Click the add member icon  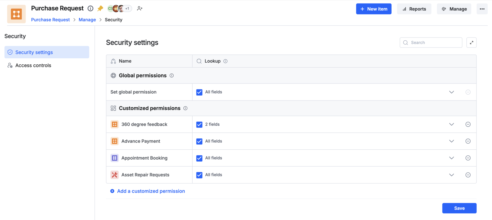pyautogui.click(x=140, y=9)
